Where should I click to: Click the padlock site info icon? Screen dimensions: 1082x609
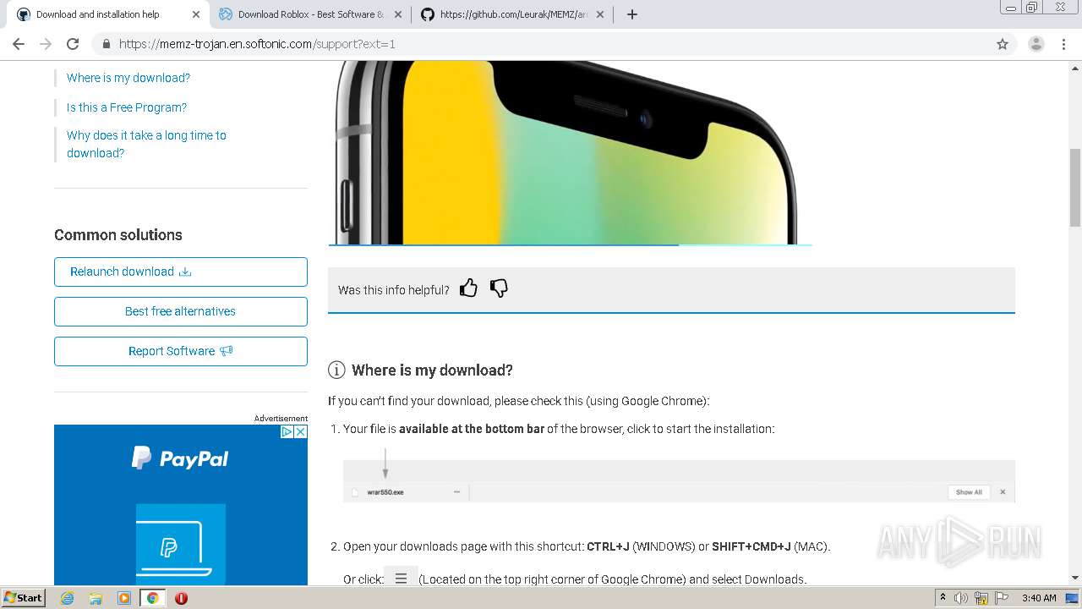click(107, 44)
